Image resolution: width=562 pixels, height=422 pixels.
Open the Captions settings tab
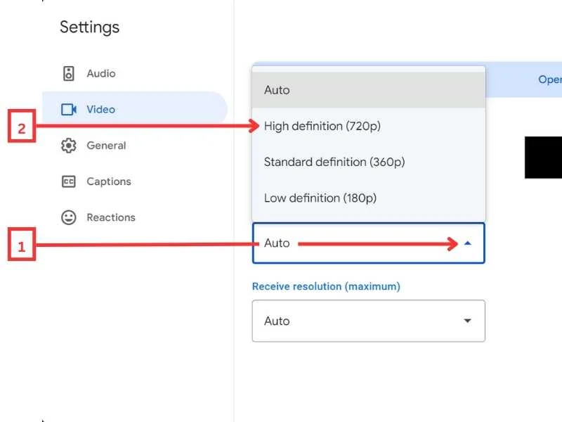point(135,181)
